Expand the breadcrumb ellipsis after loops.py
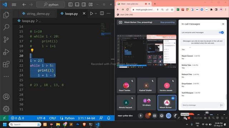 click(40, 21)
